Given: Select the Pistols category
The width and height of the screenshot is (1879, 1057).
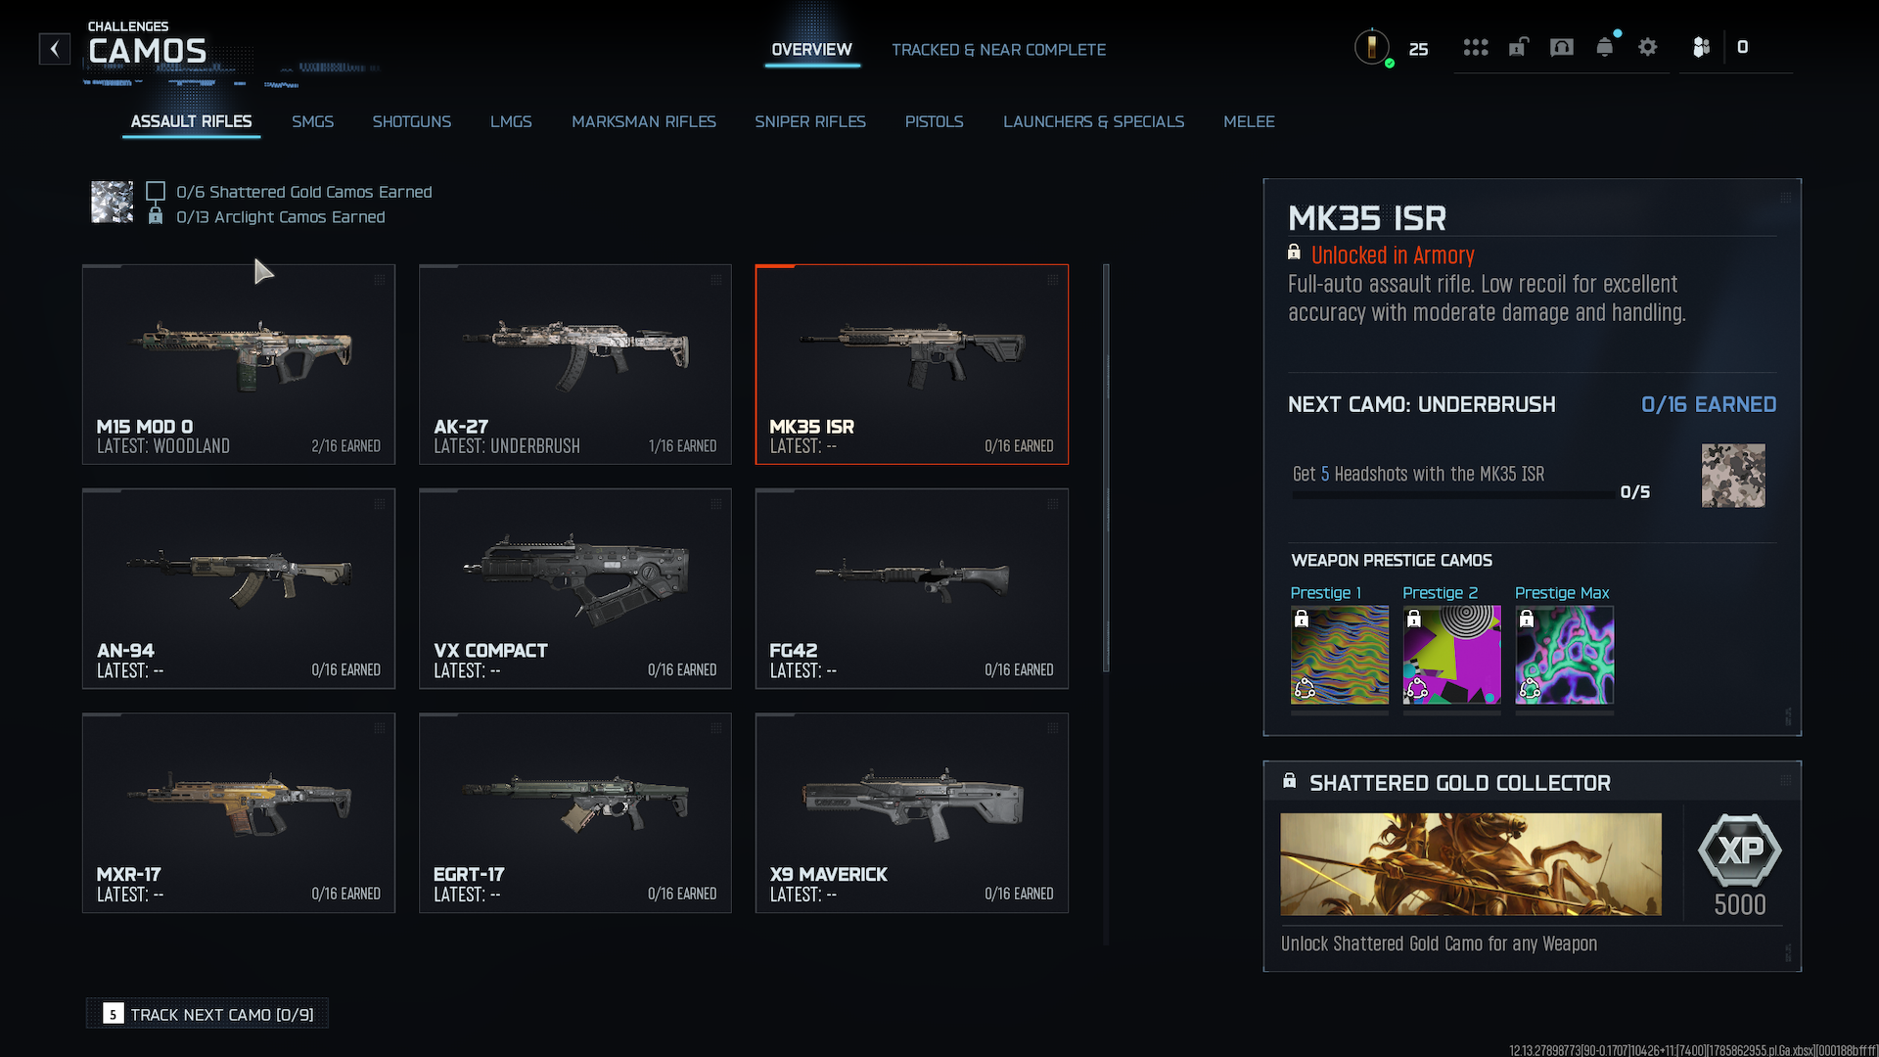Looking at the screenshot, I should tap(934, 121).
